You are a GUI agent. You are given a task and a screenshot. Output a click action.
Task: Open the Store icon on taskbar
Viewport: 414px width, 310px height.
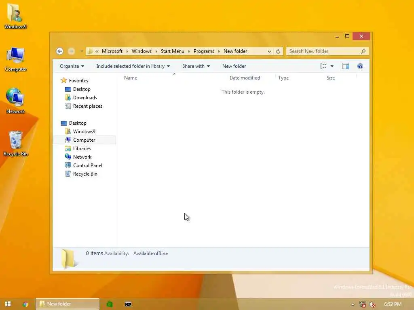(110, 304)
